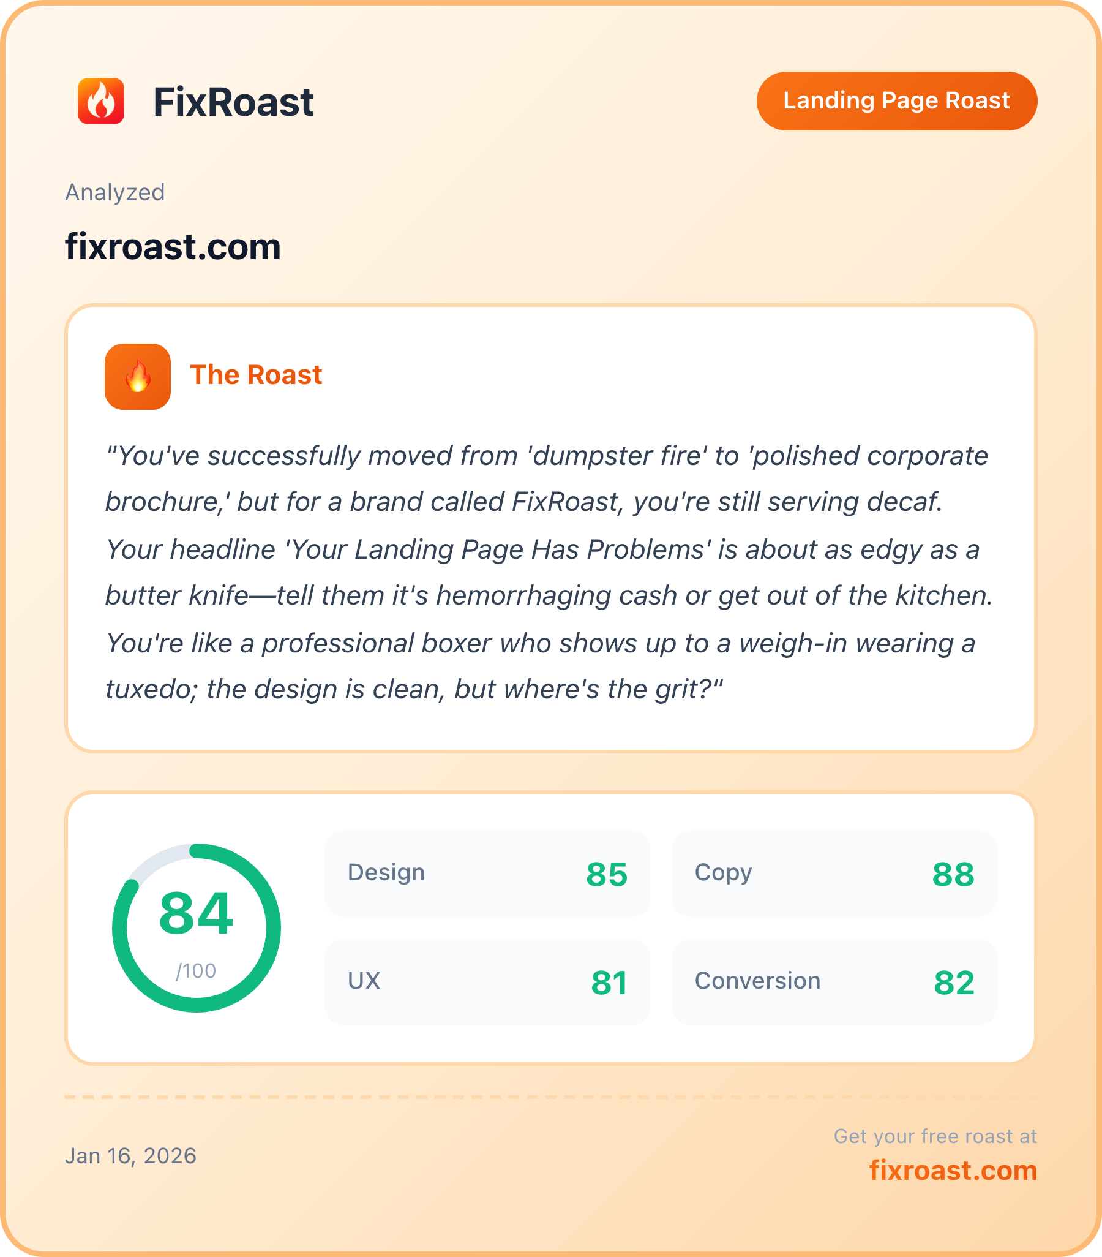
Task: Click the Design score value 85
Action: pyautogui.click(x=607, y=875)
